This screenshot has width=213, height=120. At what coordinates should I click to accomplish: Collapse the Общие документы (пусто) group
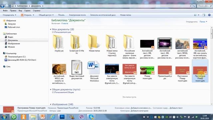pos(51,89)
